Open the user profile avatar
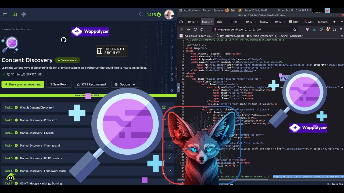The image size is (344, 193). pyautogui.click(x=169, y=14)
